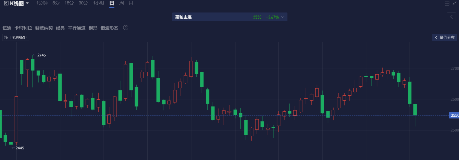Click the drawing icon left of 机构观点
This screenshot has height=160, width=459.
coord(6,37)
